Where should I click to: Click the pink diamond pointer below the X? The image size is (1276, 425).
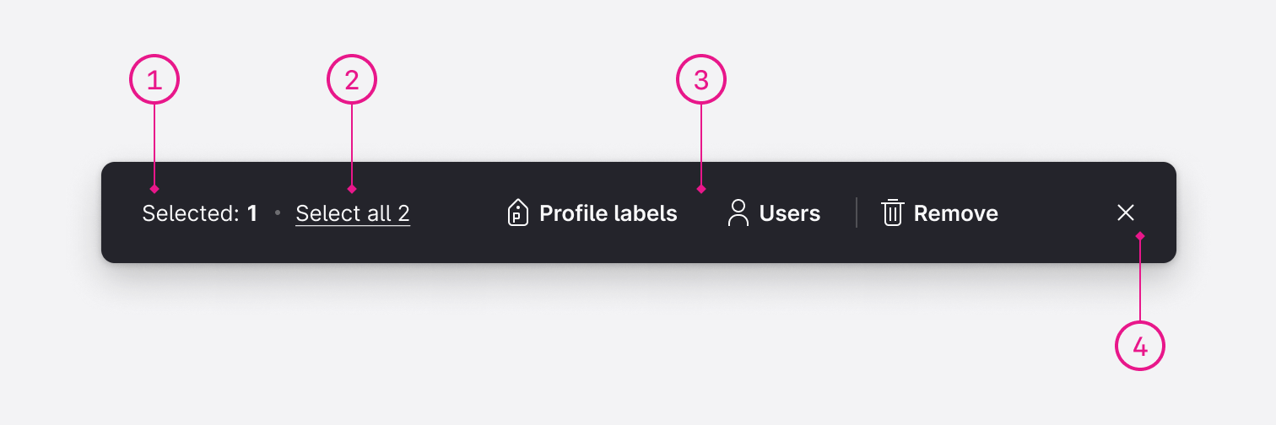[1140, 236]
